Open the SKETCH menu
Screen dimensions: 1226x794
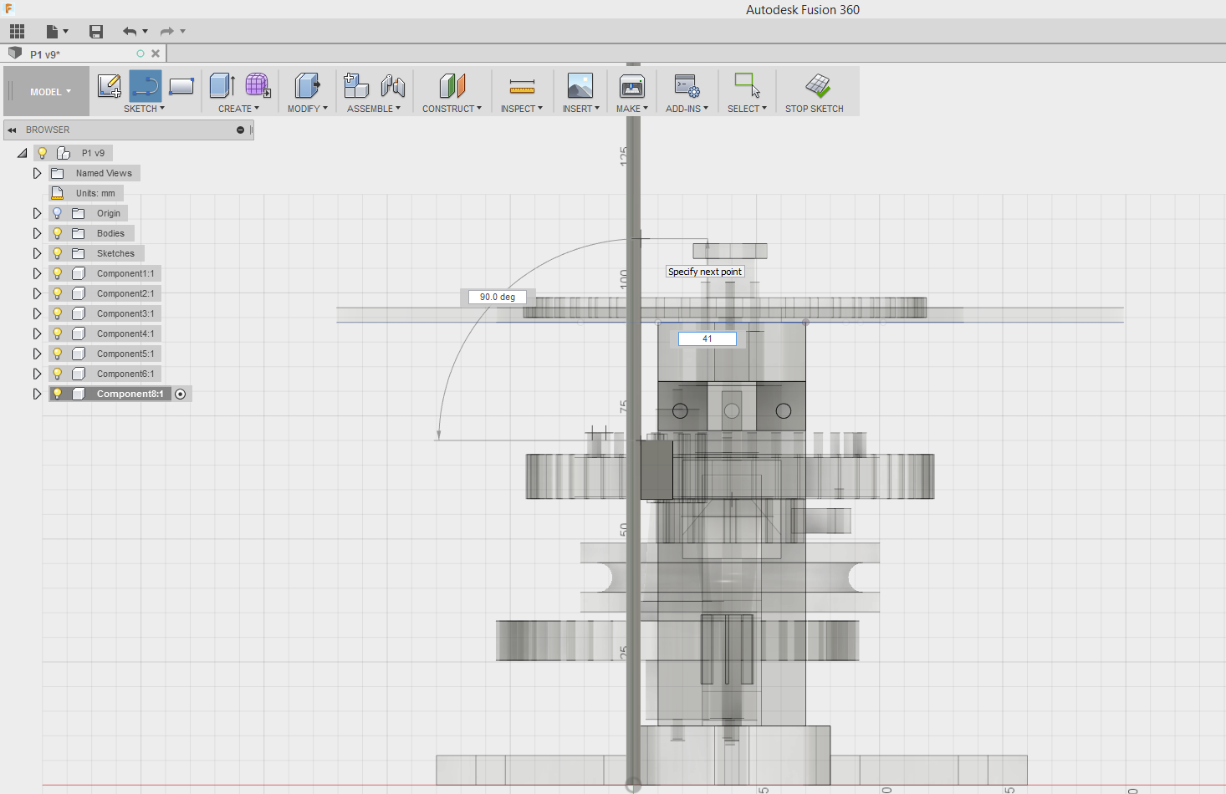[x=144, y=109]
